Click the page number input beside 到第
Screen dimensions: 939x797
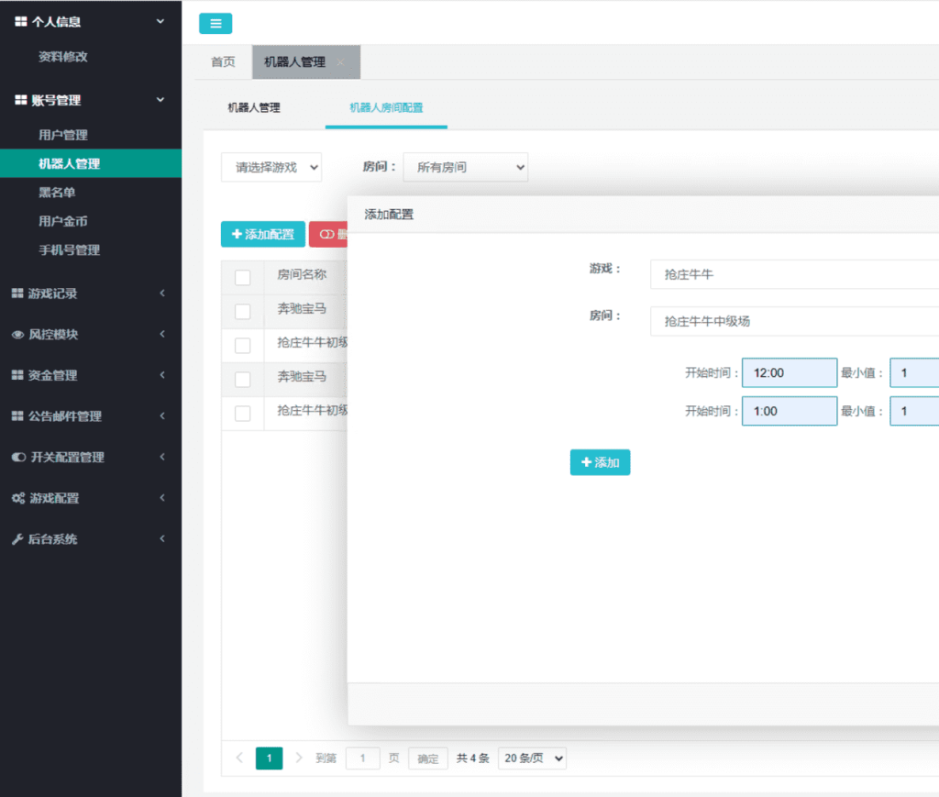tap(362, 758)
